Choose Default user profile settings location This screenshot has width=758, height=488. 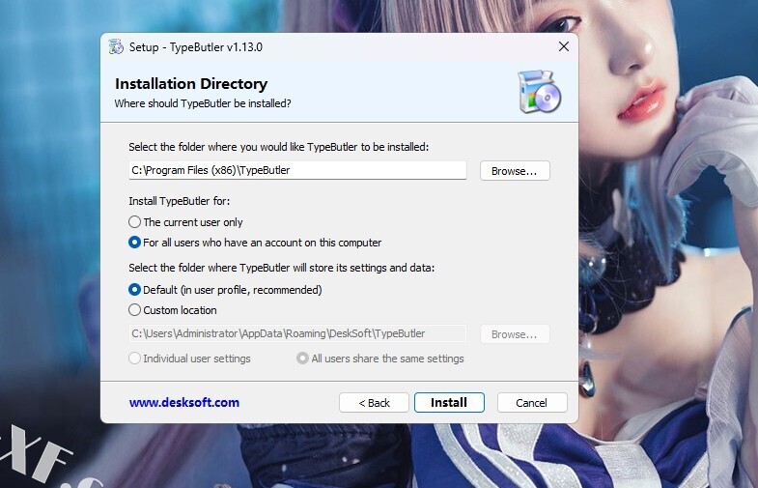click(225, 290)
